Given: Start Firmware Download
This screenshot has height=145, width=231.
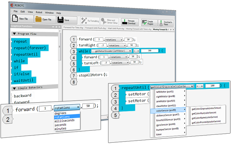Looking at the screenshot, I should (x=125, y=22).
